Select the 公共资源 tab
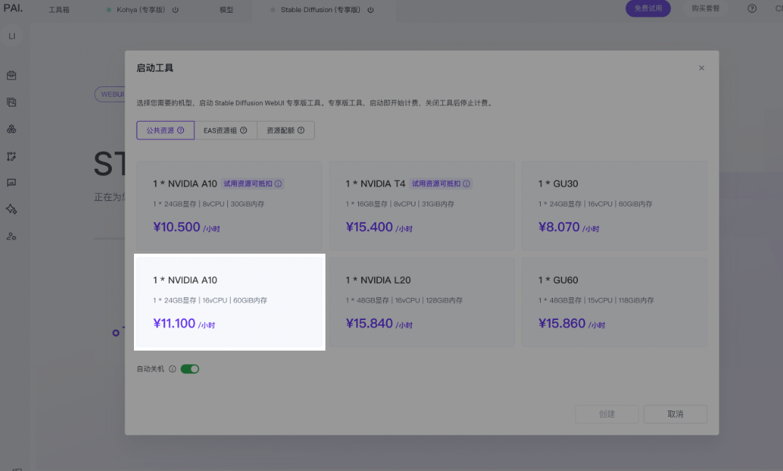Image resolution: width=783 pixels, height=471 pixels. 165,130
